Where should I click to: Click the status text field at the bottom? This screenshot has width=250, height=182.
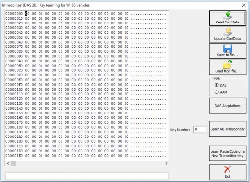87,176
